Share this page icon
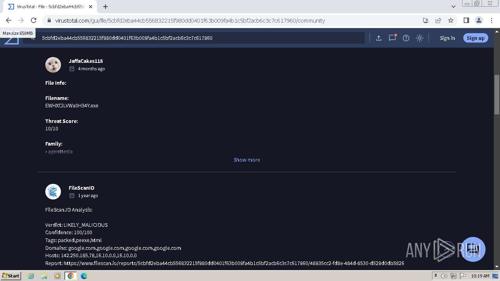The width and height of the screenshot is (500, 281). click(x=438, y=20)
